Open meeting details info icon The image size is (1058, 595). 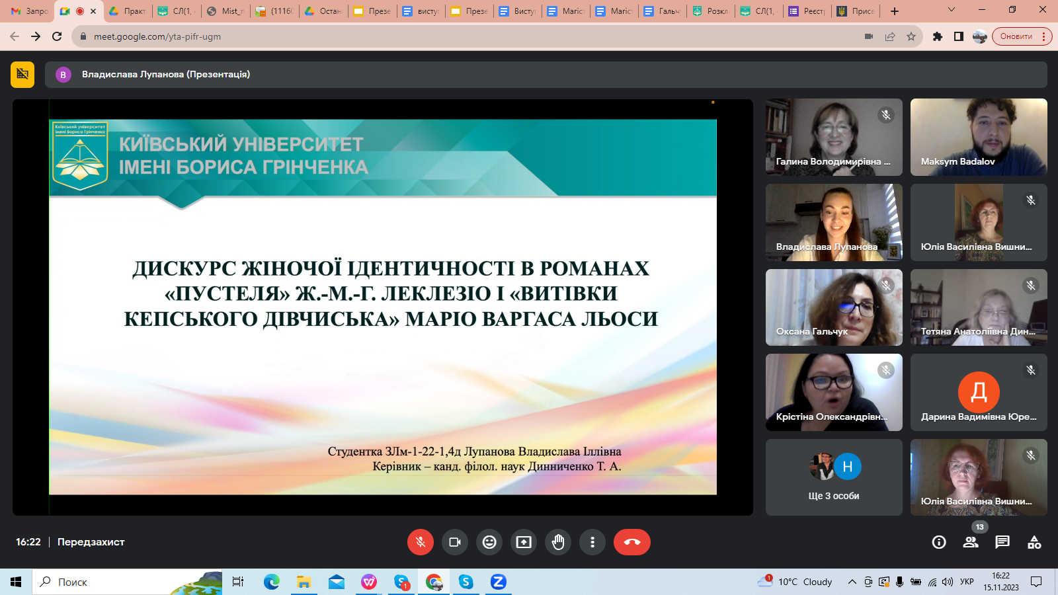(939, 542)
